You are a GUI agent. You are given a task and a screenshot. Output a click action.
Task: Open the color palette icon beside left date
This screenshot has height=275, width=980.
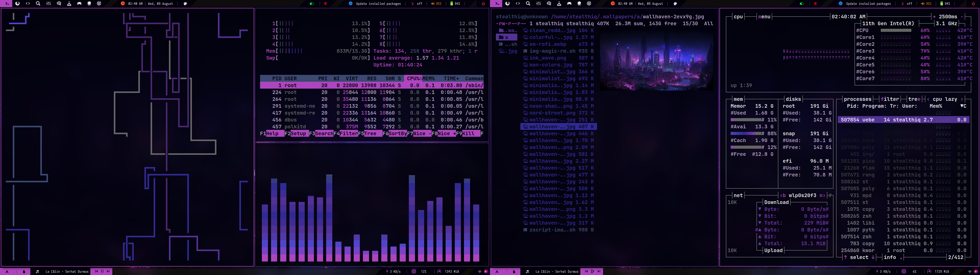point(185,3)
